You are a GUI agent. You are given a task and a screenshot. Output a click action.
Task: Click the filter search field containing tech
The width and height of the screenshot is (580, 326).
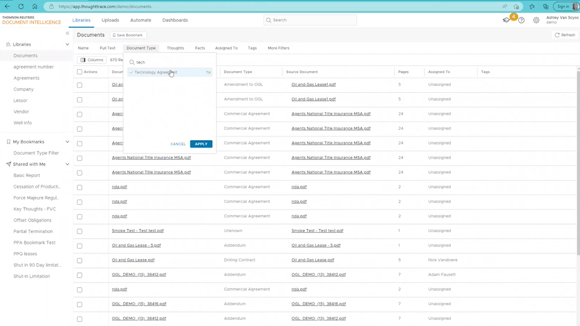(x=172, y=62)
